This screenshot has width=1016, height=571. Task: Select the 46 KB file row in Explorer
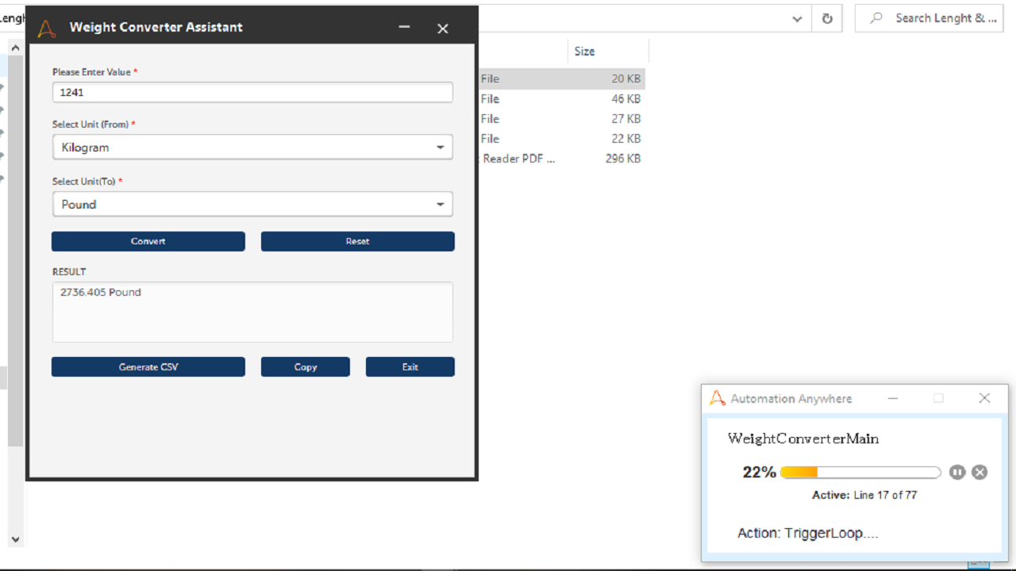562,99
